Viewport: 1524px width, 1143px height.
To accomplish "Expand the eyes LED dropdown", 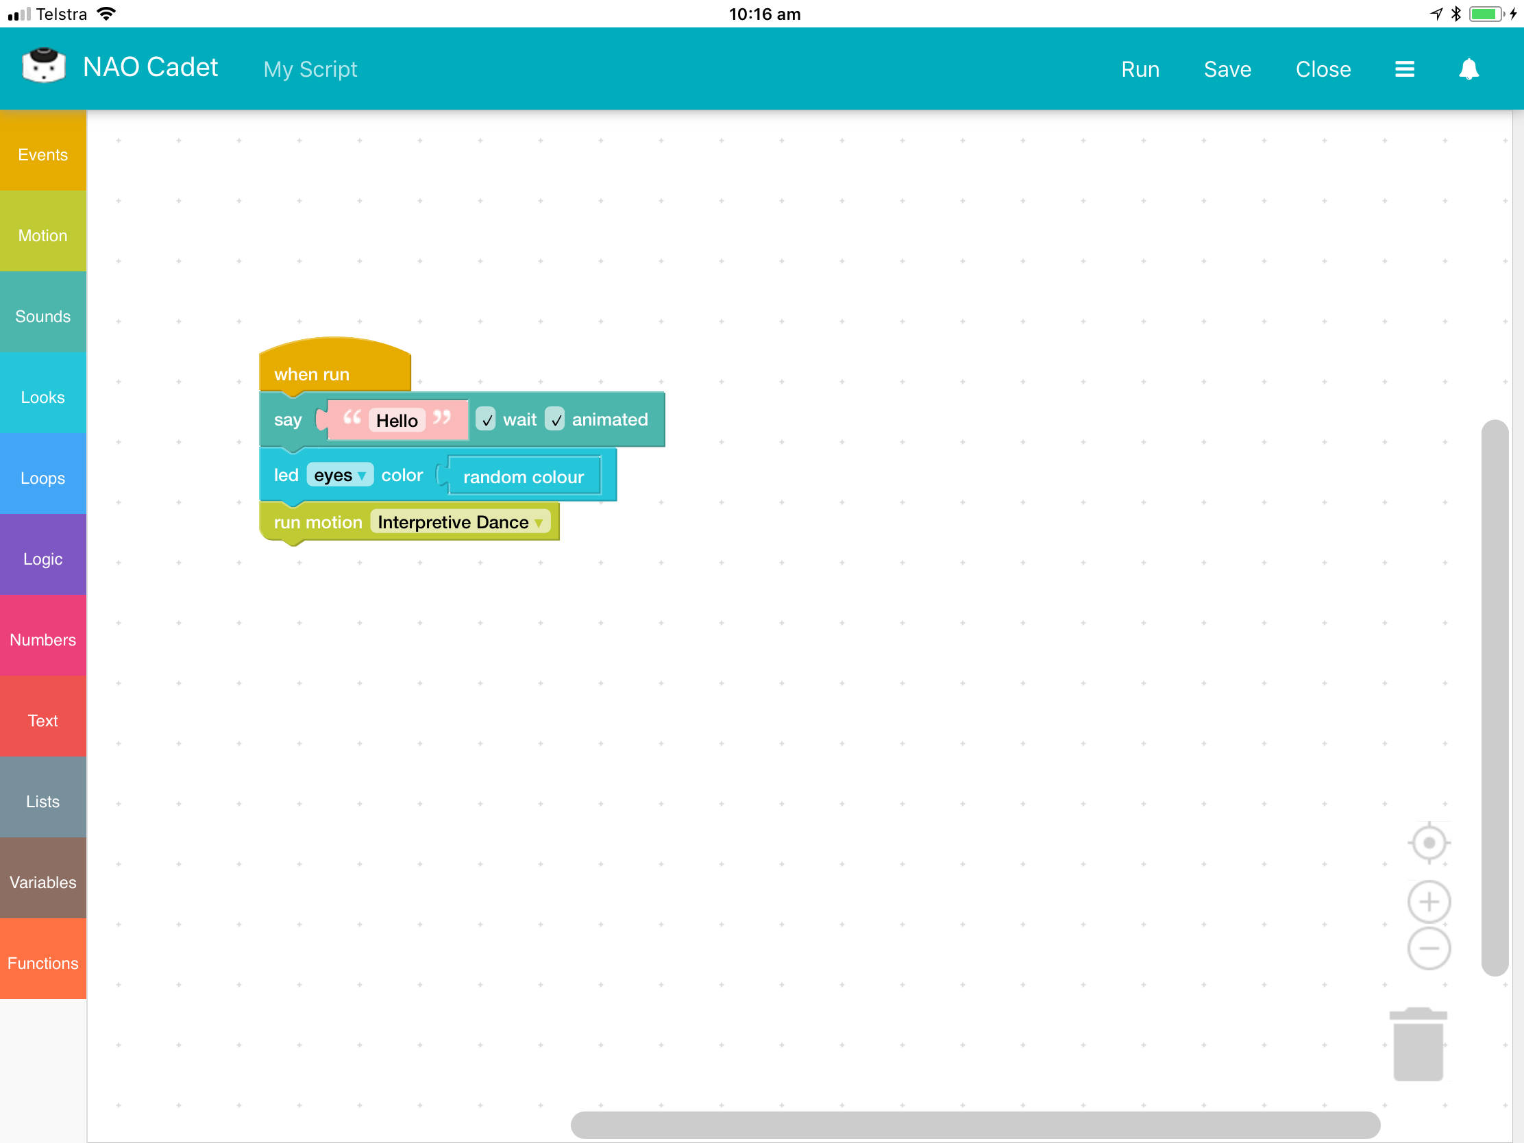I will 340,475.
